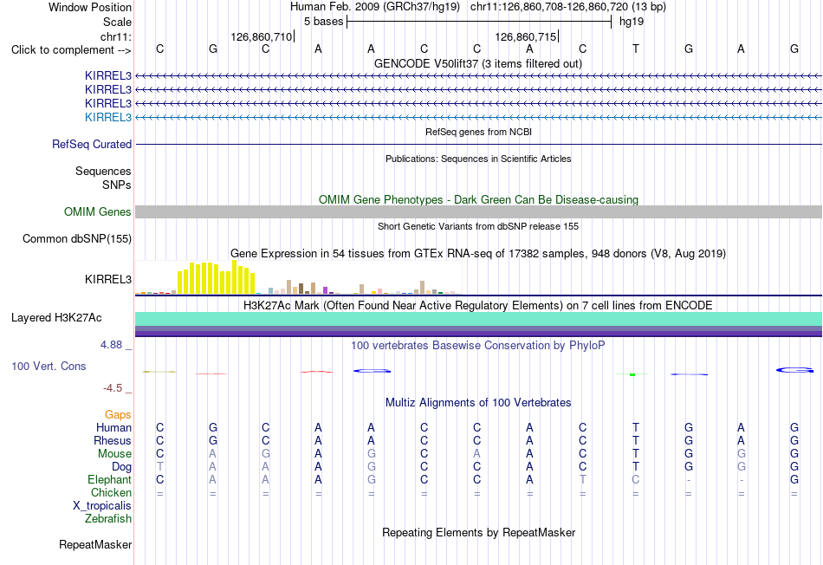Click the turquoise H3K27Ac signal band
823x565 pixels.
[478, 319]
